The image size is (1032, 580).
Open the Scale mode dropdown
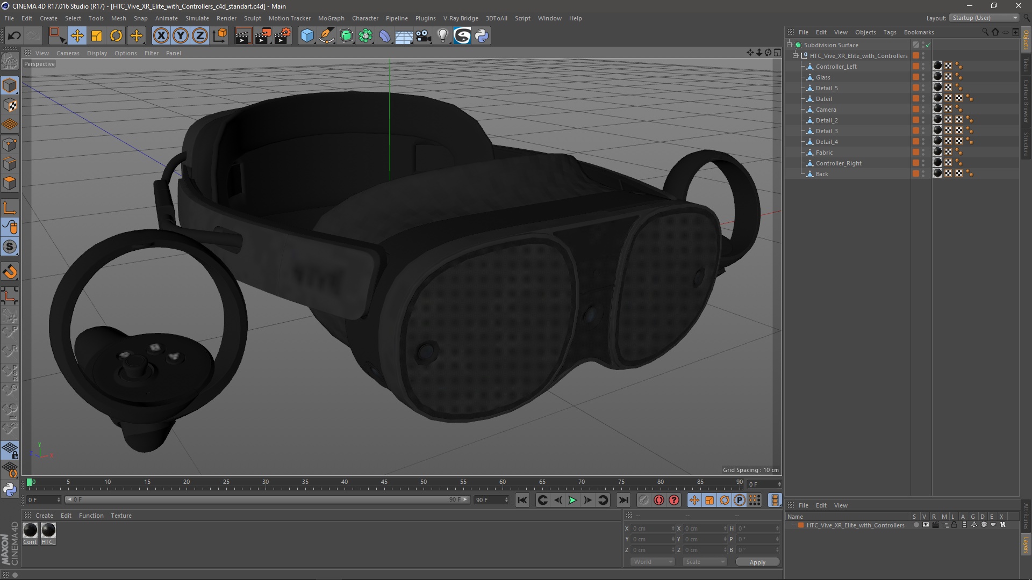(x=705, y=562)
